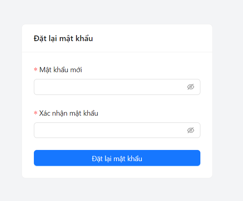Reveal the confirmation password characters
Viewport: 243px width, 201px height.
[190, 130]
